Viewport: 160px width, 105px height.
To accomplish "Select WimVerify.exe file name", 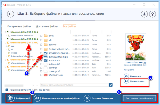I will coord(56,75).
